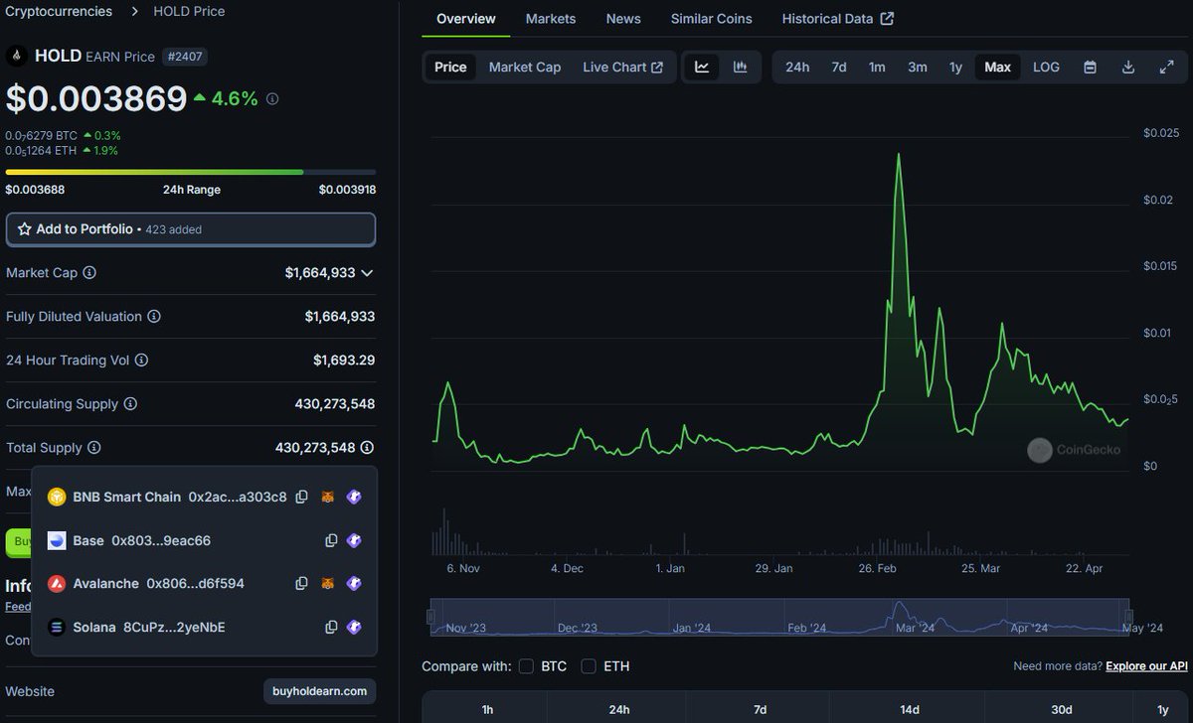Switch to line chart view icon
This screenshot has height=723, width=1193.
(702, 68)
